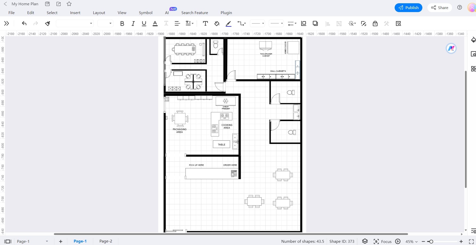
Task: Toggle underline formatting
Action: pos(144,23)
